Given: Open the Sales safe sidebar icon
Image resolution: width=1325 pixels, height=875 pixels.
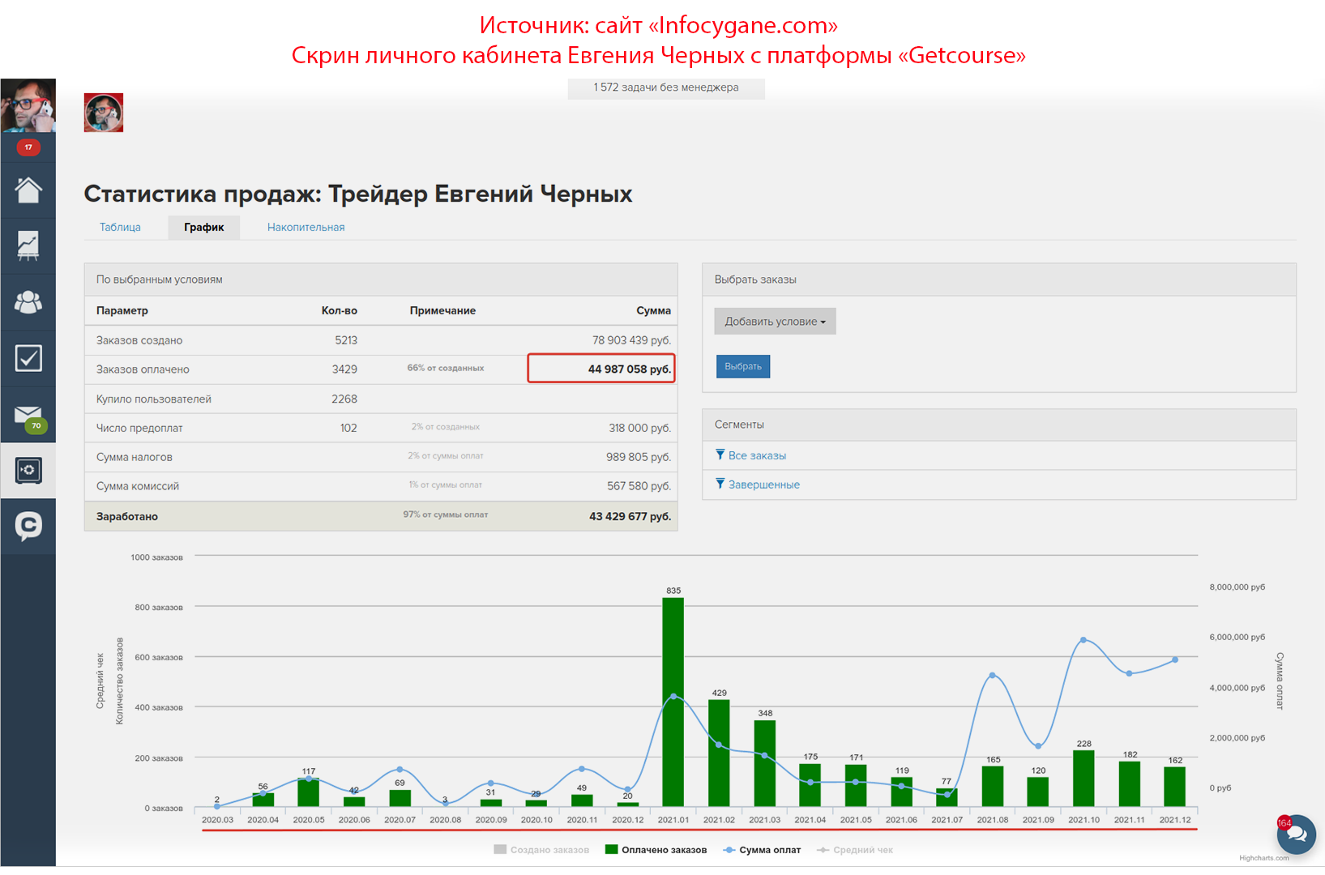Looking at the screenshot, I should point(28,470).
